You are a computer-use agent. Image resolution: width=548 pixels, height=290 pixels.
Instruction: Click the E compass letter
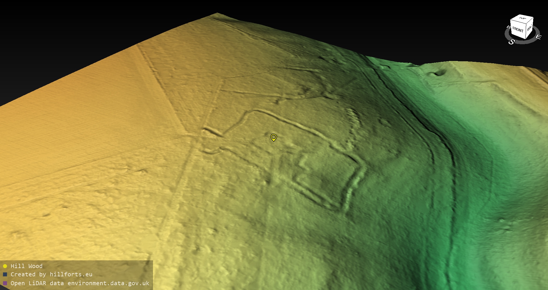538,37
